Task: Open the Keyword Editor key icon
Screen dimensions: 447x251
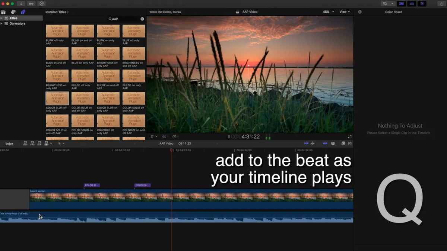Action: [x=31, y=3]
